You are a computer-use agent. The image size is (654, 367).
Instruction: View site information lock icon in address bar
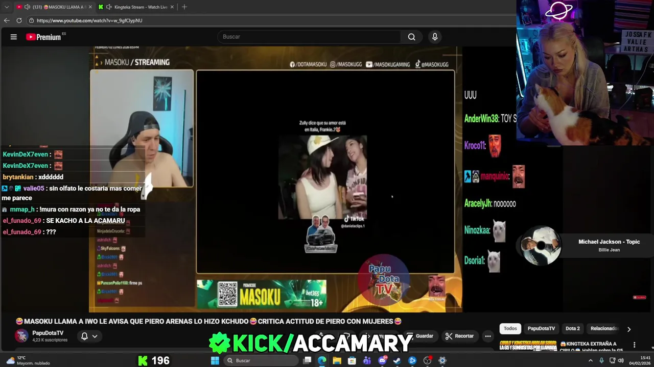(x=31, y=20)
